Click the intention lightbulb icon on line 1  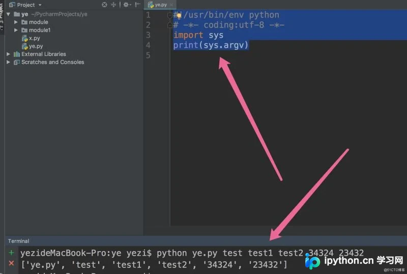click(x=179, y=17)
